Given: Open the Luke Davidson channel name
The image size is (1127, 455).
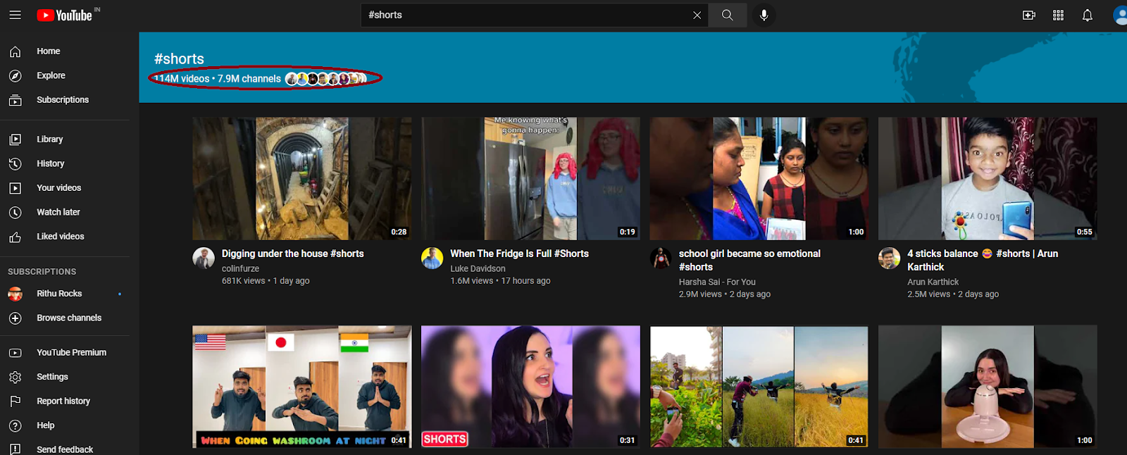Looking at the screenshot, I should (478, 268).
